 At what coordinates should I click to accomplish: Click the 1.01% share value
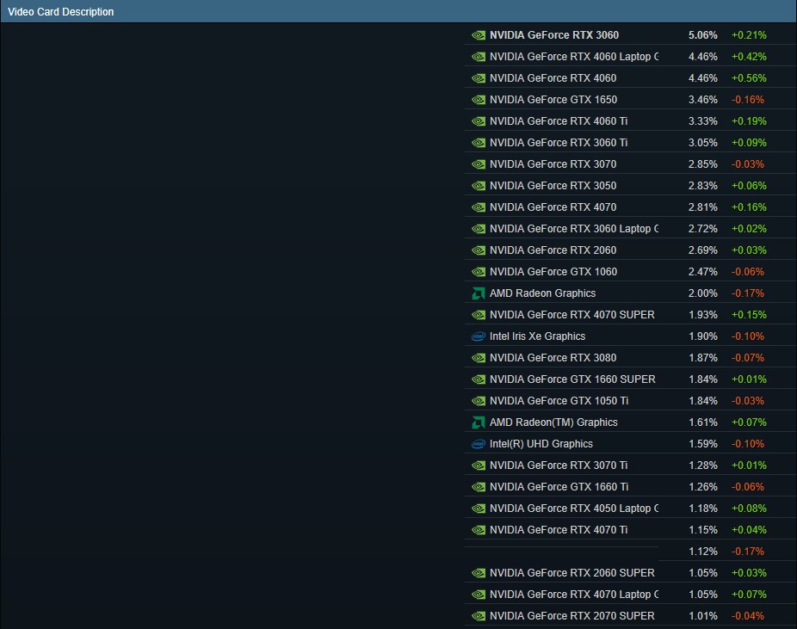[703, 616]
